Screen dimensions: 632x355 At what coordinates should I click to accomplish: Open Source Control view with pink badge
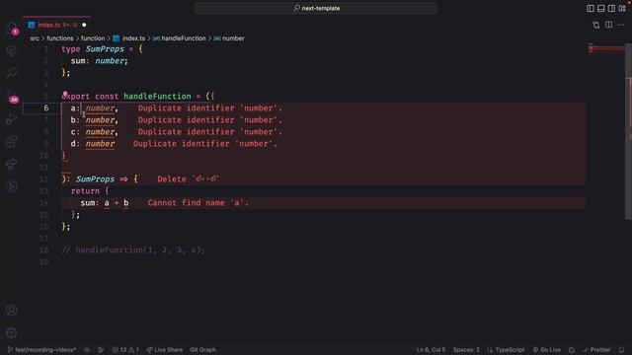click(12, 96)
